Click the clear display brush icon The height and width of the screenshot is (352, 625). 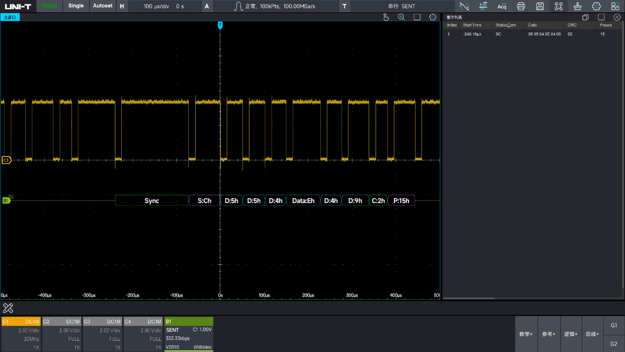pos(577,6)
